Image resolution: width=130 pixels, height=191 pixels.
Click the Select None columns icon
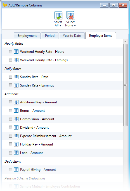click(71, 15)
